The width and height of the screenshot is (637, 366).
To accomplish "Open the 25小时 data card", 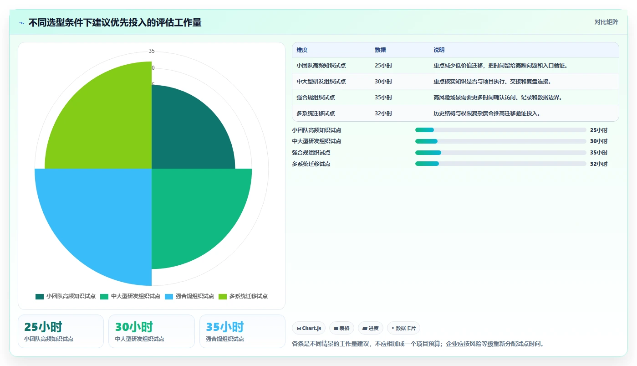I will [61, 331].
